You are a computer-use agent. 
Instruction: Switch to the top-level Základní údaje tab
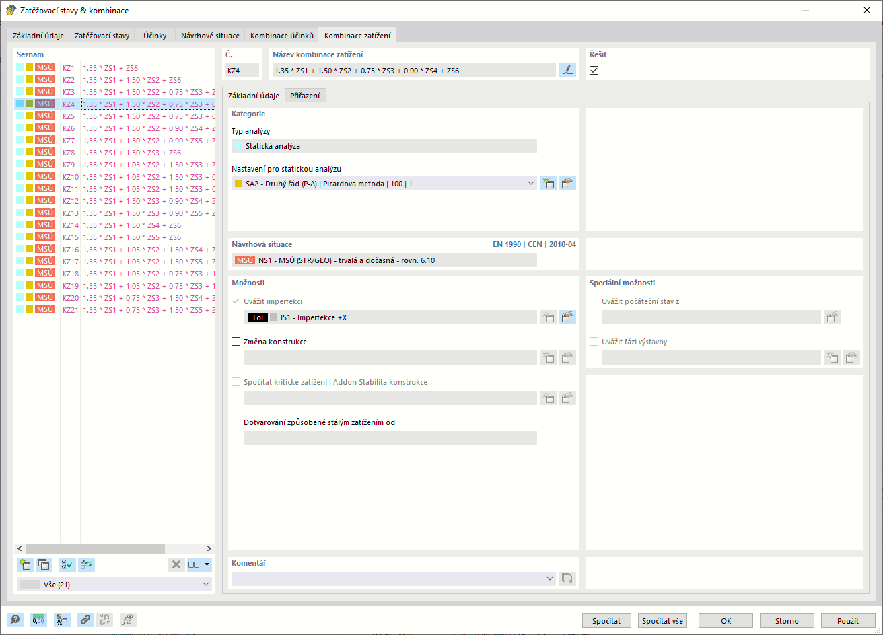(x=38, y=36)
